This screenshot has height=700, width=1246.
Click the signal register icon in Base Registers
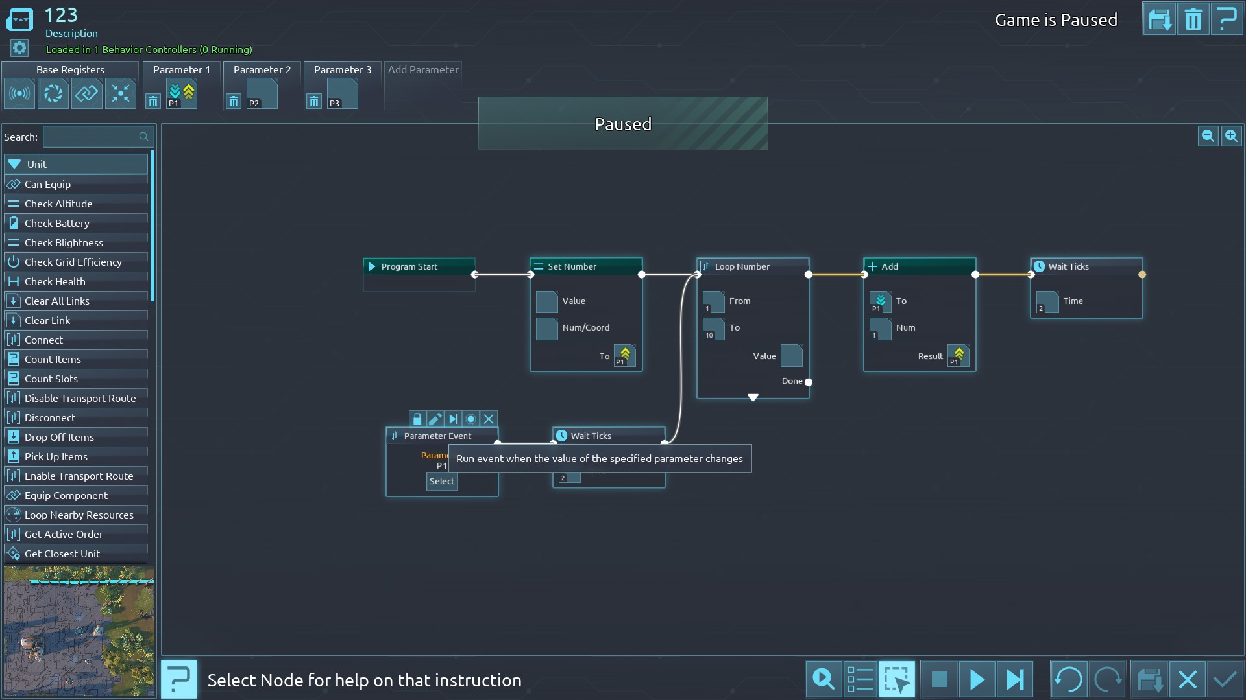click(19, 94)
